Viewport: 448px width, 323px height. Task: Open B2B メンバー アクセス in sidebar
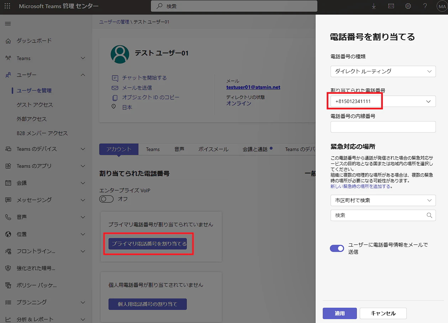pos(42,133)
